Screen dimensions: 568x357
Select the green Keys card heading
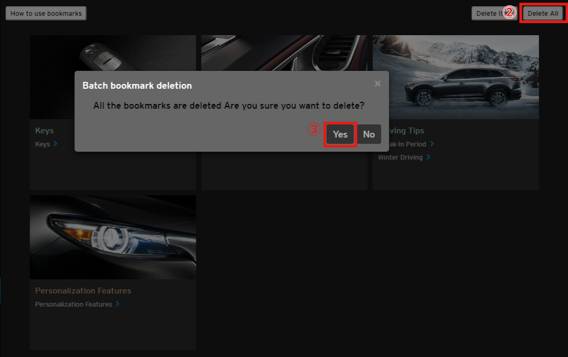click(44, 131)
